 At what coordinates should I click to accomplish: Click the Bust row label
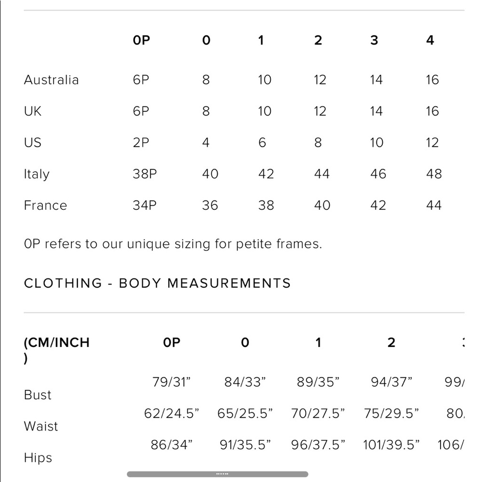[38, 395]
